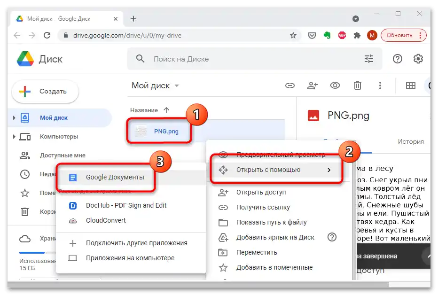Bookmark this page with the star icon
The height and width of the screenshot is (295, 438).
pos(293,35)
